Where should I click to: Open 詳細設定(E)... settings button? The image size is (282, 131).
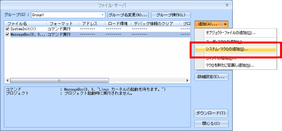coord(211,77)
